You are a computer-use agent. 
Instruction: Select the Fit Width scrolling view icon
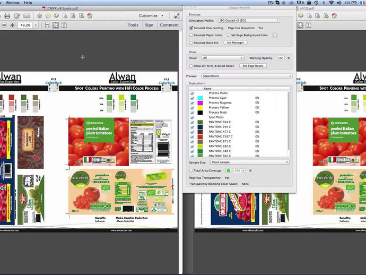[x=47, y=25]
